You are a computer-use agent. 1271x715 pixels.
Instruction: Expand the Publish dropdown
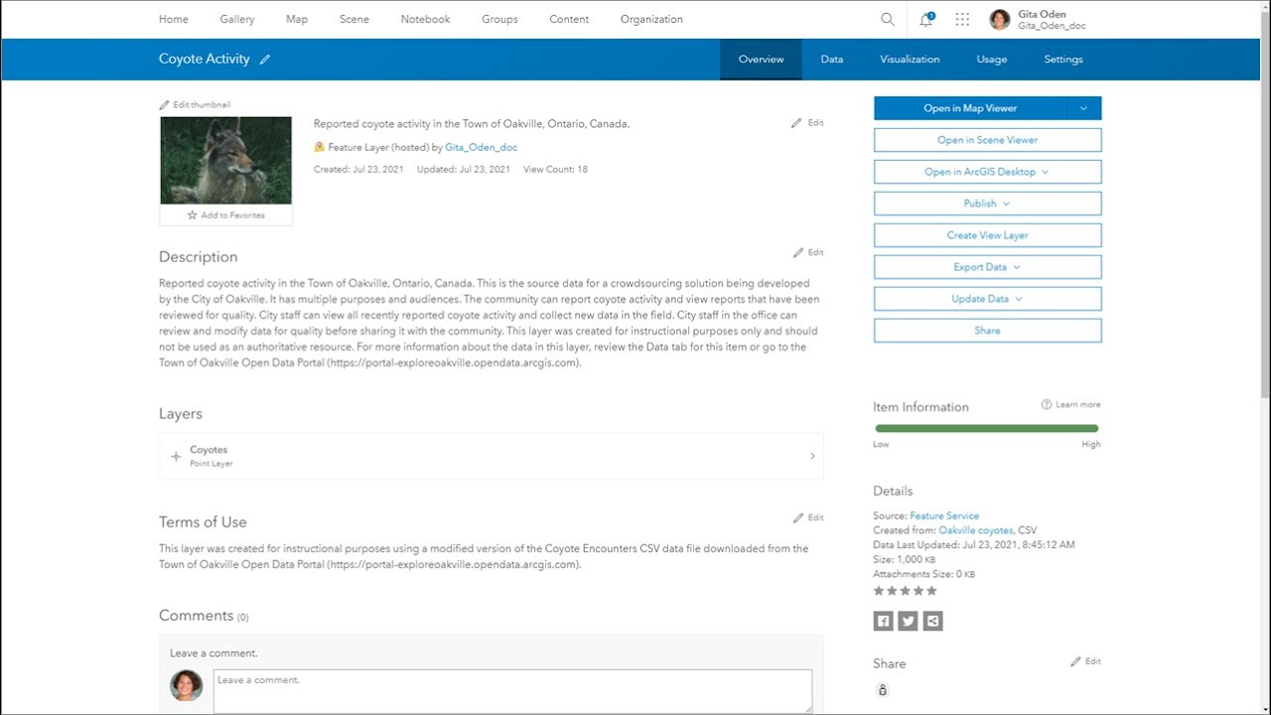click(x=1006, y=204)
